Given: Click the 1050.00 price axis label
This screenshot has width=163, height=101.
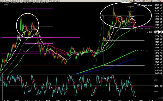Looking at the screenshot, I should 159,65.
